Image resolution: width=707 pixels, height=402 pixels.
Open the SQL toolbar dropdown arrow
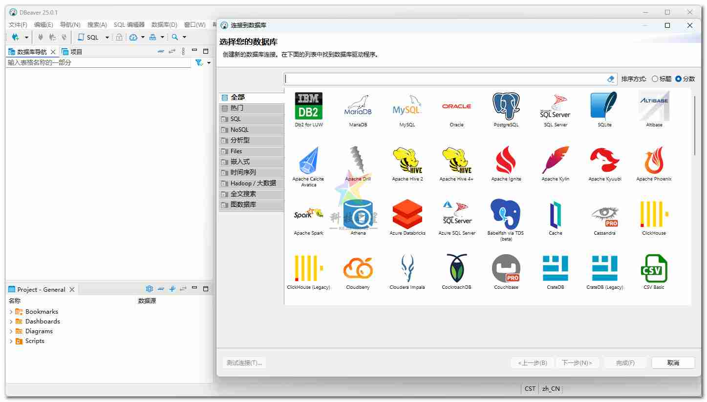tap(107, 38)
